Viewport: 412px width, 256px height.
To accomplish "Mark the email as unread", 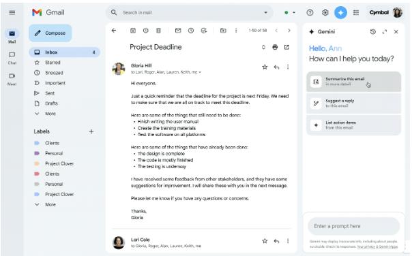I will coord(178,31).
